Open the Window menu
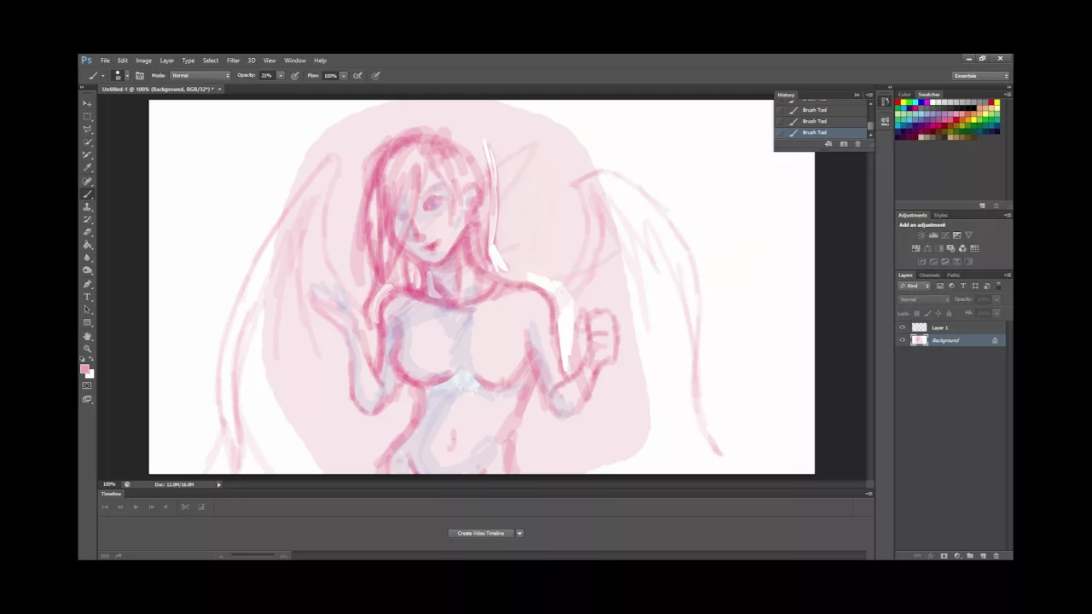 294,61
